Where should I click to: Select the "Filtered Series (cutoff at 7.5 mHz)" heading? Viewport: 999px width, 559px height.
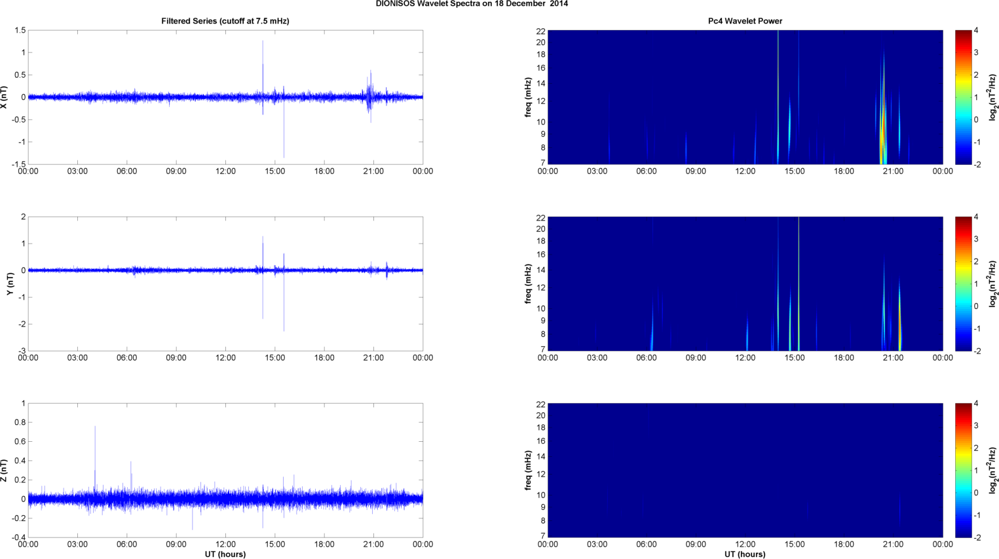click(225, 21)
